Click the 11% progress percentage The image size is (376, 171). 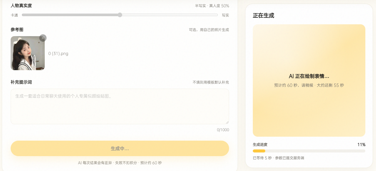pyautogui.click(x=361, y=145)
